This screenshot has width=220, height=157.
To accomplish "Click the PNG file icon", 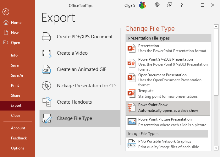I will 132,144.
